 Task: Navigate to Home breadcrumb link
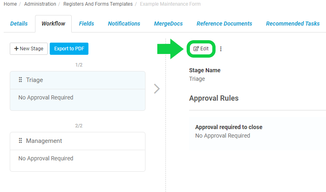(10, 4)
